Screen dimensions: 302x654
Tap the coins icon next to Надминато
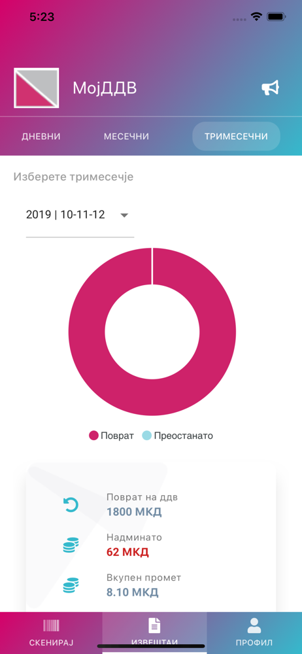[x=71, y=545]
